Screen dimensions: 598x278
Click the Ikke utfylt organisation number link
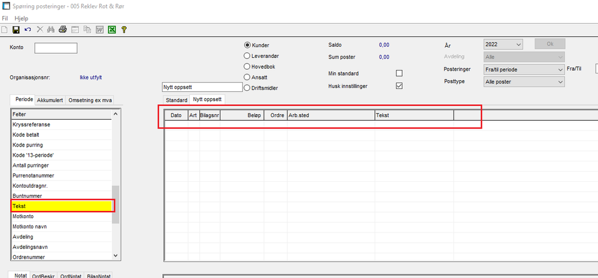pyautogui.click(x=91, y=77)
